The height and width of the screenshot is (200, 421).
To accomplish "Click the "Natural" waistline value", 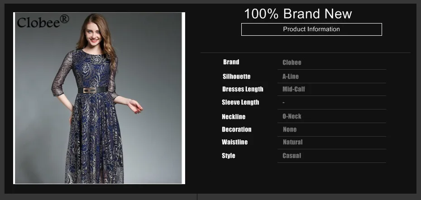I will [292, 142].
